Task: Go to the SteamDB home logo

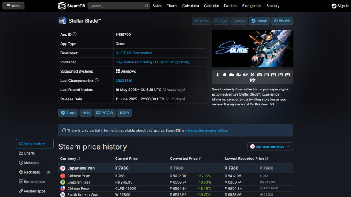Action: (x=72, y=6)
